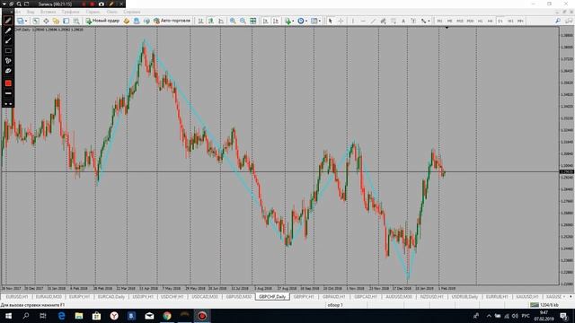This screenshot has height=323, width=575.
Task: Select eraser tool in drawing panel
Action: pos(8,71)
